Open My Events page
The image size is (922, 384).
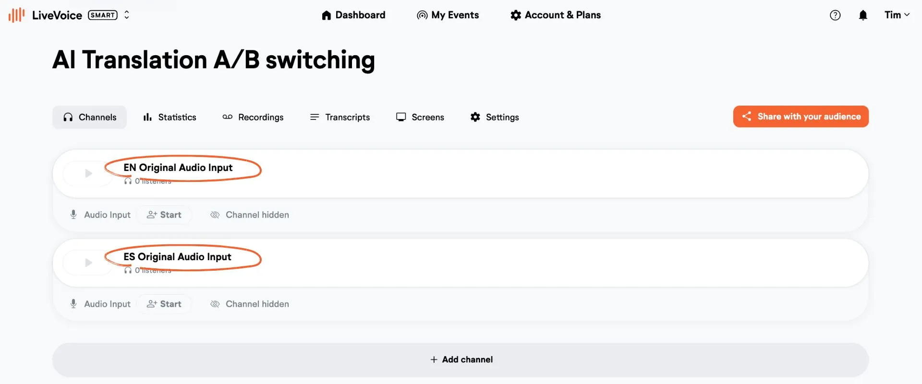pyautogui.click(x=448, y=15)
